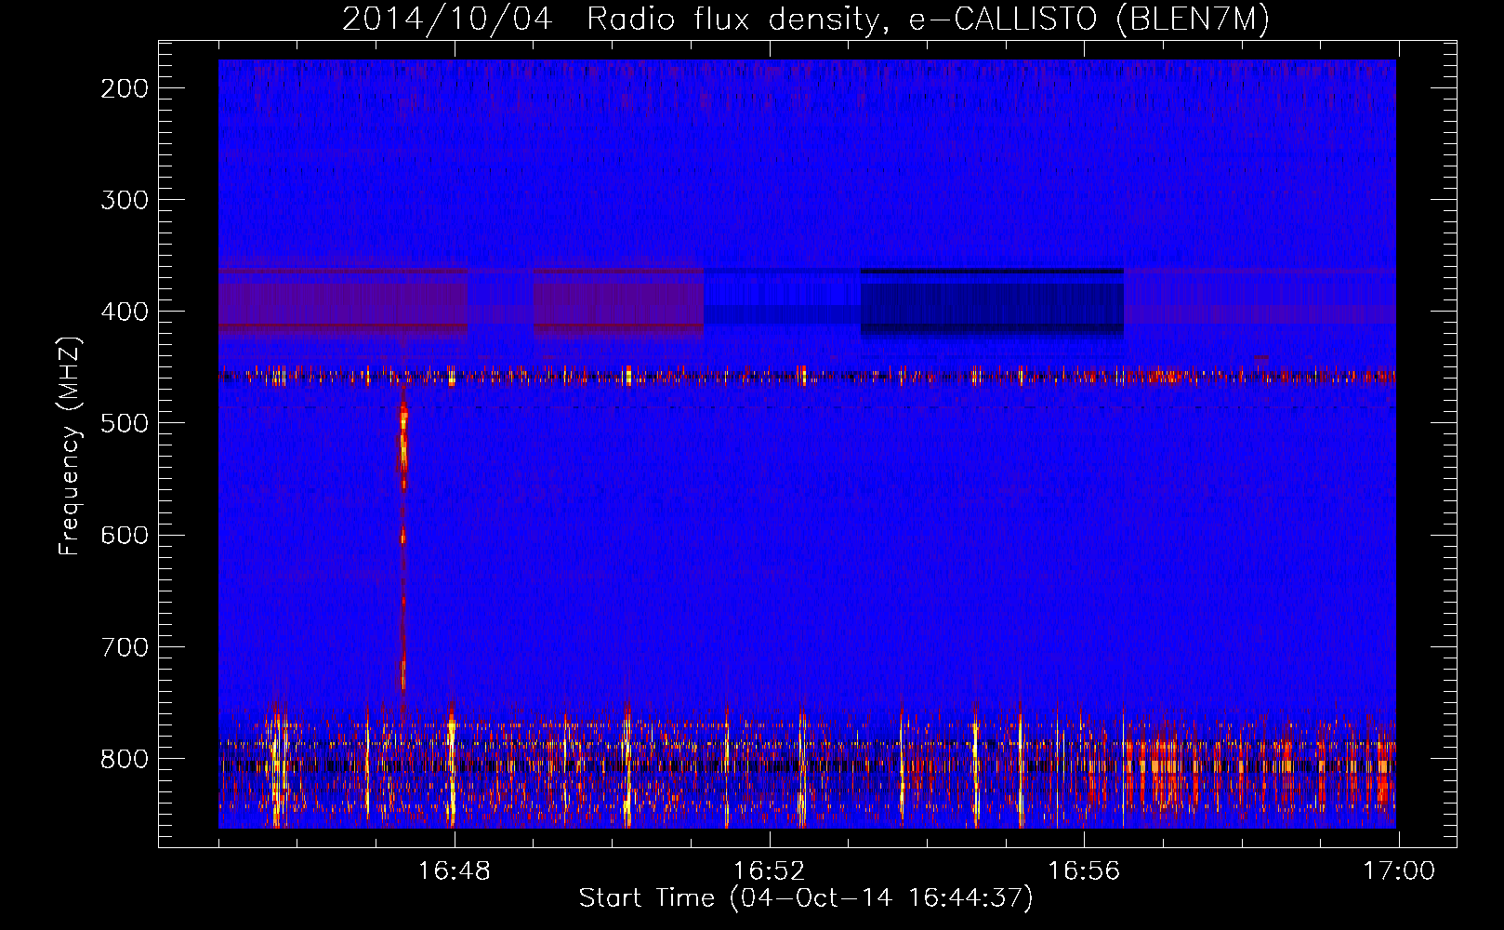Click the 'Start Time (04-Oct-14 16:44:37)' label

(805, 898)
